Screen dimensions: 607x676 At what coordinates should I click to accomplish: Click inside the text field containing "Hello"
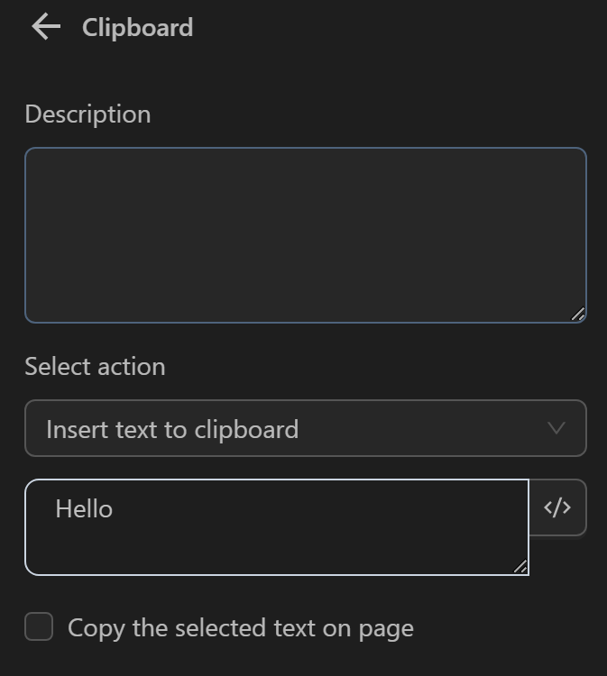click(276, 527)
